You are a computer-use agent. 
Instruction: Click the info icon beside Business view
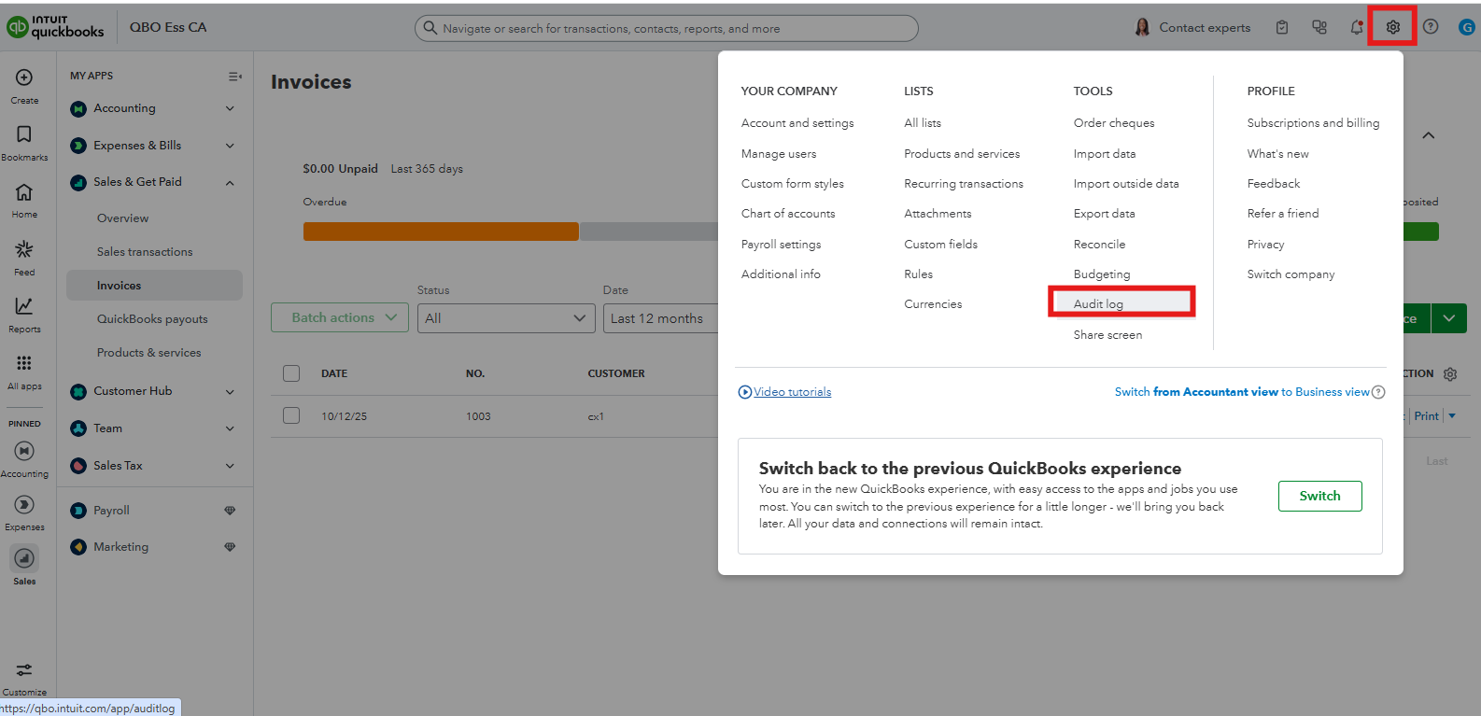pyautogui.click(x=1378, y=392)
